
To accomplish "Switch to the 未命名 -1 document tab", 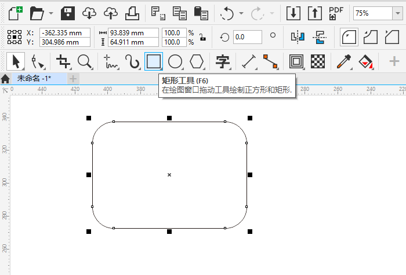I will (x=34, y=78).
